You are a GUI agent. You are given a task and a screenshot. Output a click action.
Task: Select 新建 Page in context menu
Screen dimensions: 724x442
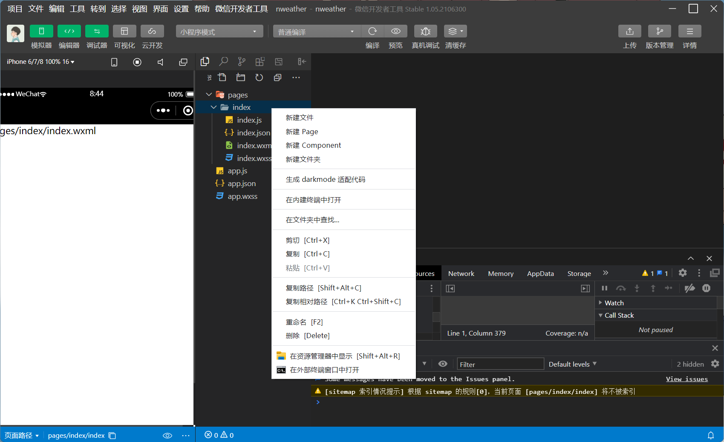(x=344, y=132)
